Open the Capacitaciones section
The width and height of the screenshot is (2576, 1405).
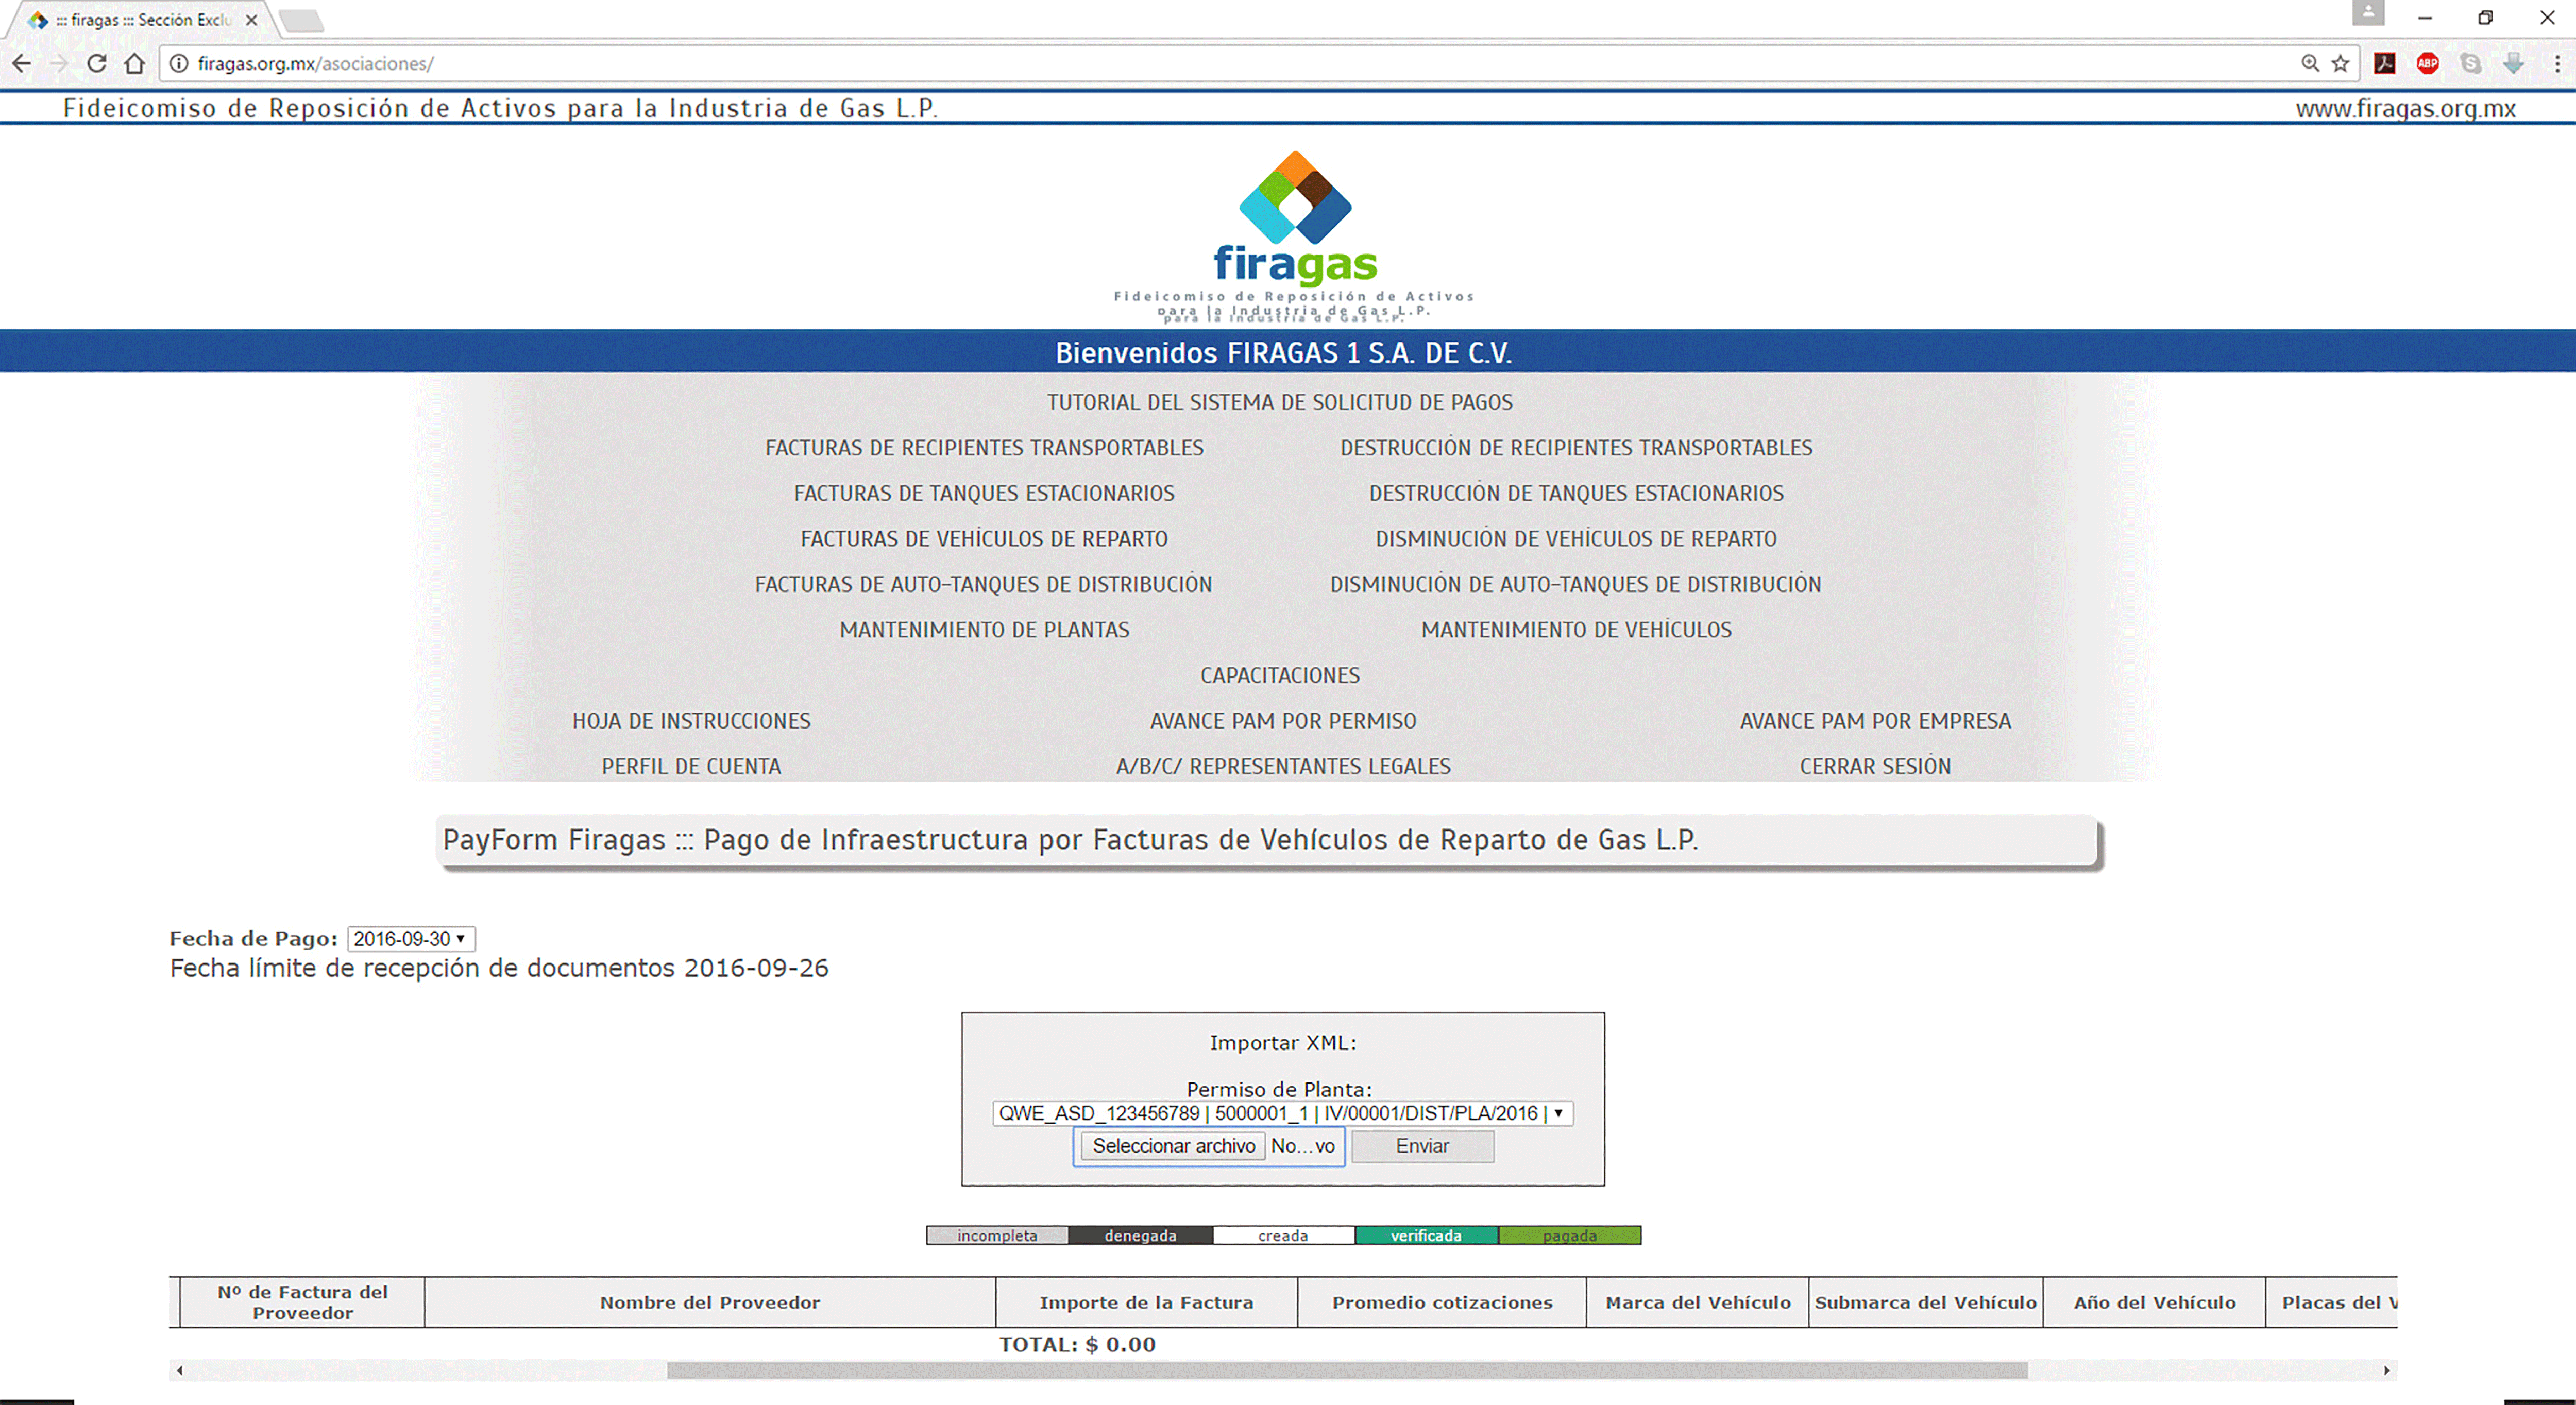click(x=1280, y=675)
